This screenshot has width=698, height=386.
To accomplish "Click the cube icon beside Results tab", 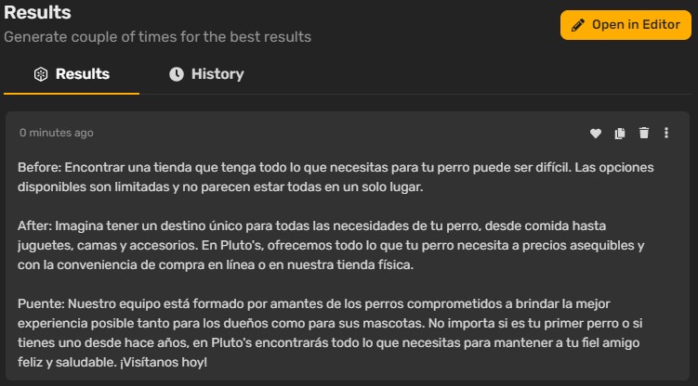I will [x=41, y=74].
